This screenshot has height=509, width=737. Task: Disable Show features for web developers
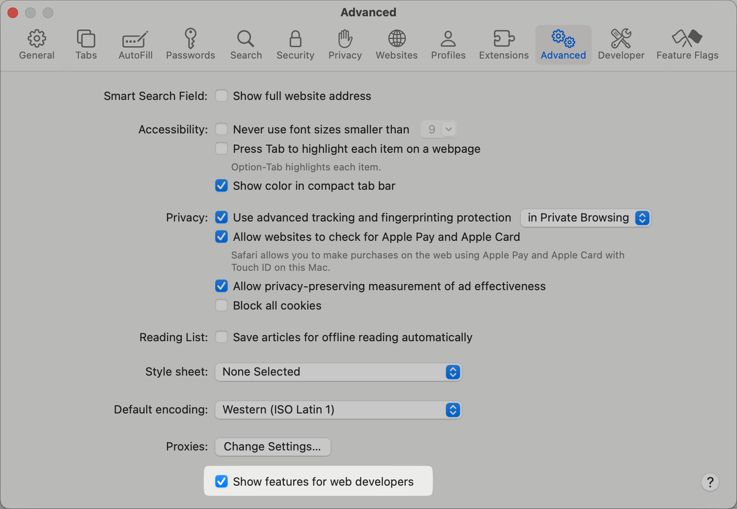pyautogui.click(x=221, y=482)
